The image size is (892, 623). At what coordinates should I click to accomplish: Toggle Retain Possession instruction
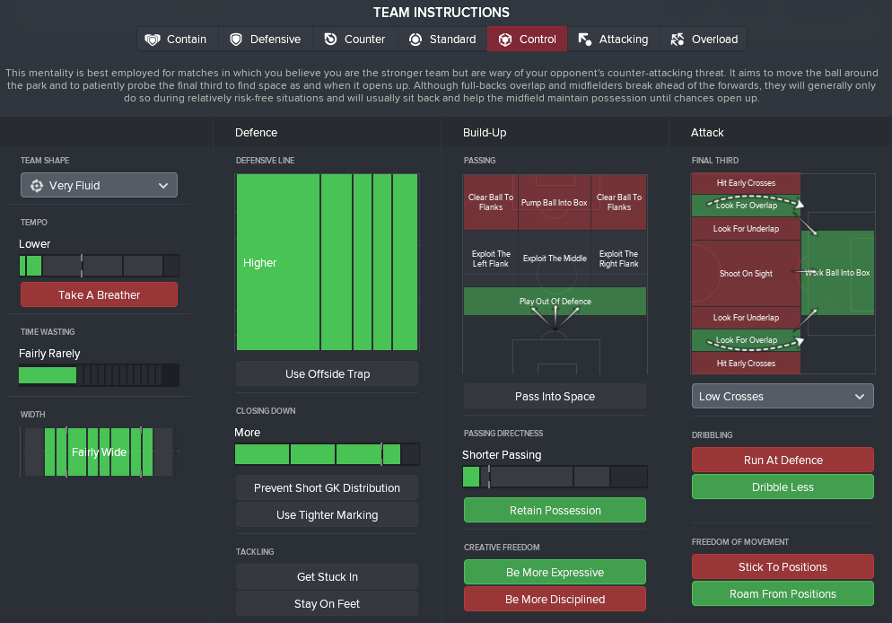point(555,511)
